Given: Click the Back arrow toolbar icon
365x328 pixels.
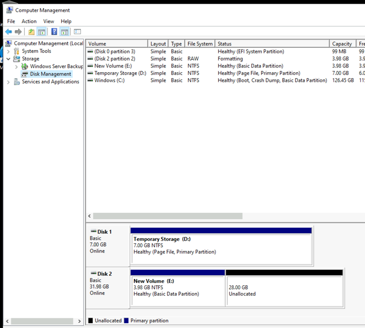Looking at the screenshot, I should [9, 32].
